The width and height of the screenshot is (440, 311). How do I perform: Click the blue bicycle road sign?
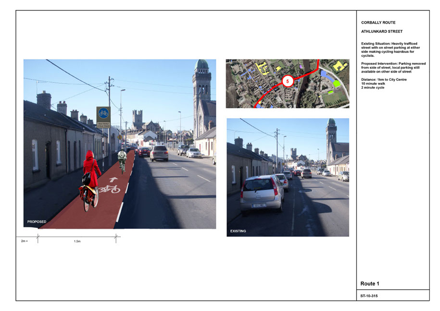(x=103, y=114)
